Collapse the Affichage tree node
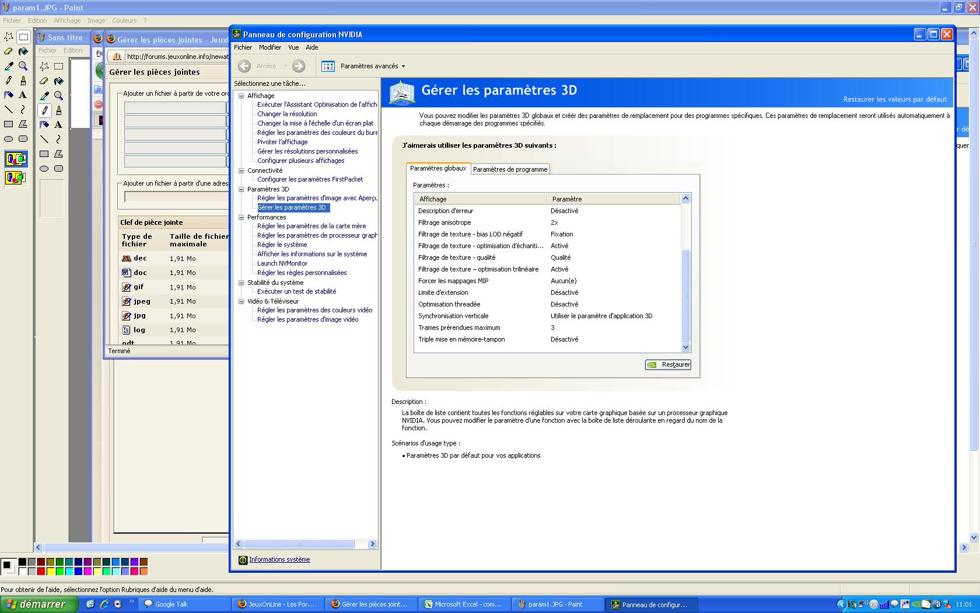Screen dimensions: 980x613 pyautogui.click(x=241, y=96)
